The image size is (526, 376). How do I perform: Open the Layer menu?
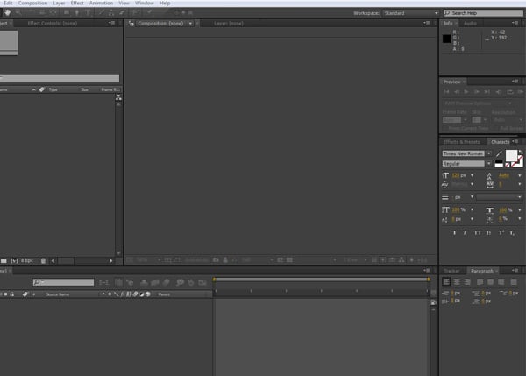coord(59,3)
